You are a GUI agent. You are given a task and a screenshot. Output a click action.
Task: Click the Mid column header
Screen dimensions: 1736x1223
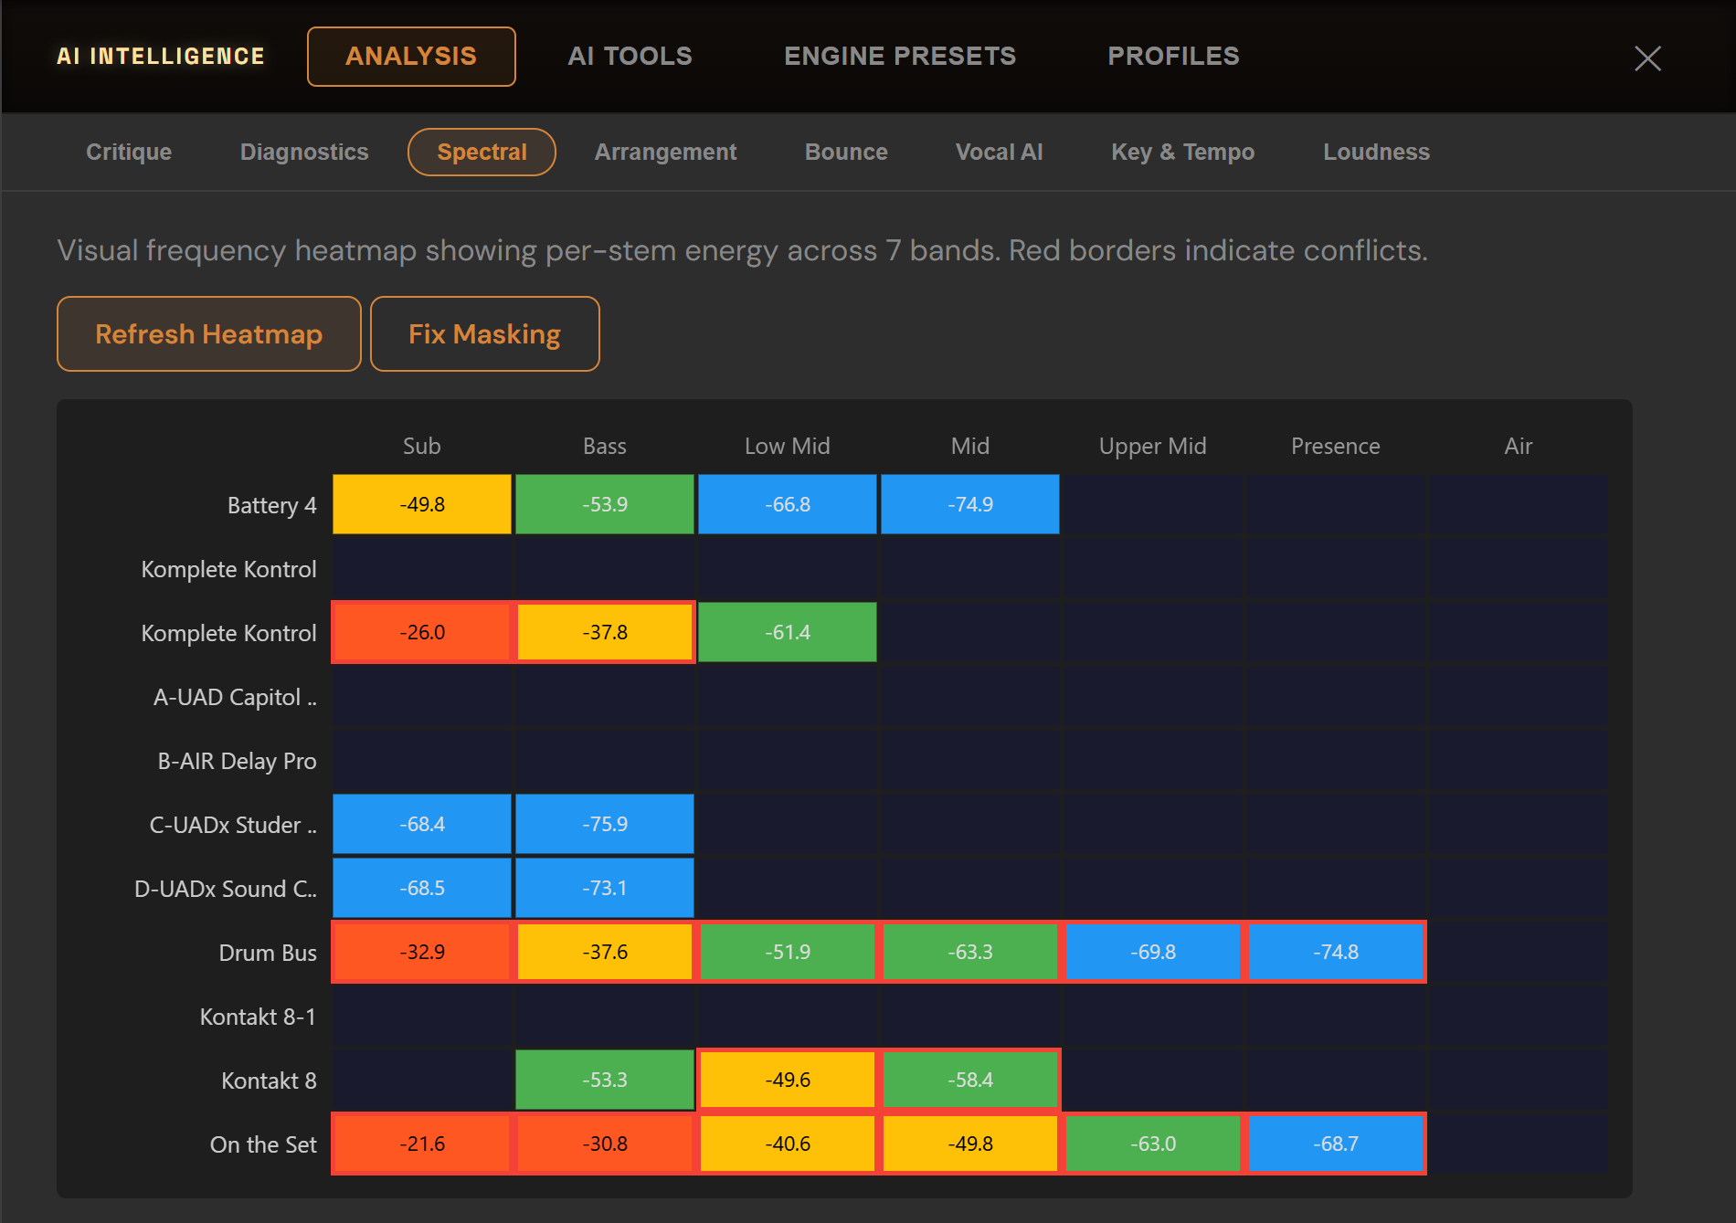click(x=970, y=446)
